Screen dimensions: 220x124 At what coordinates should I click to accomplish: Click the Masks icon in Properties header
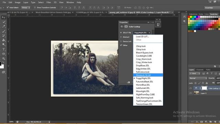coord(126,27)
